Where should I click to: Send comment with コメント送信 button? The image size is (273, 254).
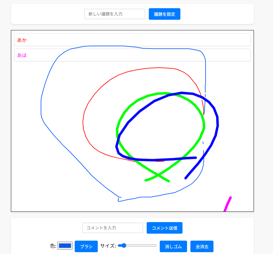[x=165, y=228]
